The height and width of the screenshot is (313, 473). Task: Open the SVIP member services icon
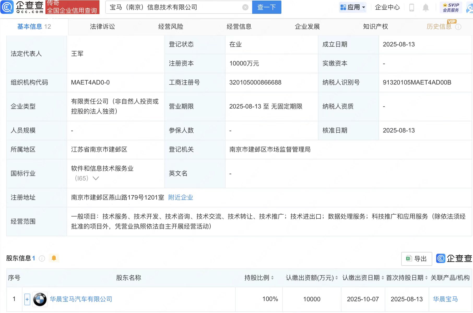tap(451, 7)
